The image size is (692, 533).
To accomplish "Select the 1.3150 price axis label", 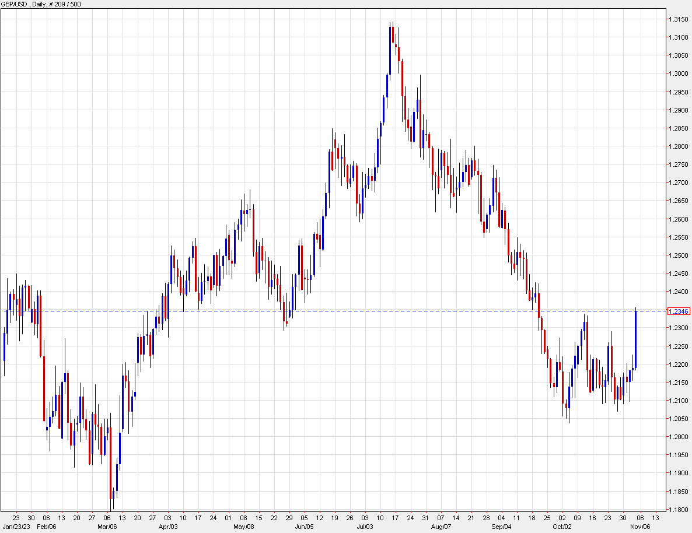I will 679,19.
